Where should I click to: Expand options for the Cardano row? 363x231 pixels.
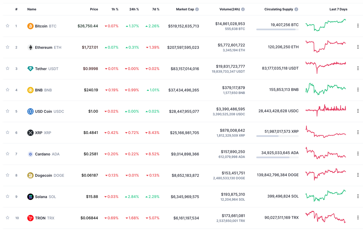358,154
